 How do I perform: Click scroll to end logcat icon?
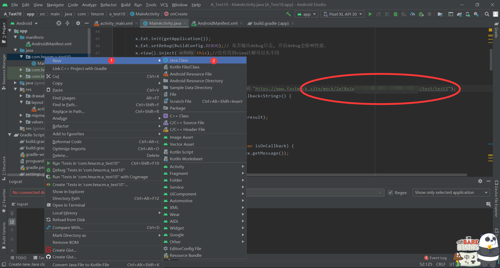[x=12, y=222]
